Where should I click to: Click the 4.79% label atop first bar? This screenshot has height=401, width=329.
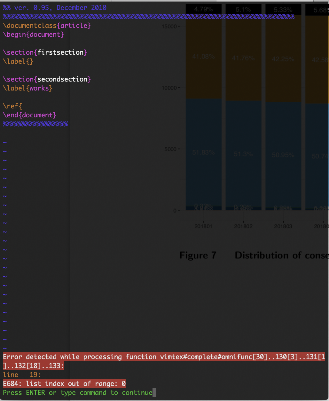pyautogui.click(x=204, y=9)
